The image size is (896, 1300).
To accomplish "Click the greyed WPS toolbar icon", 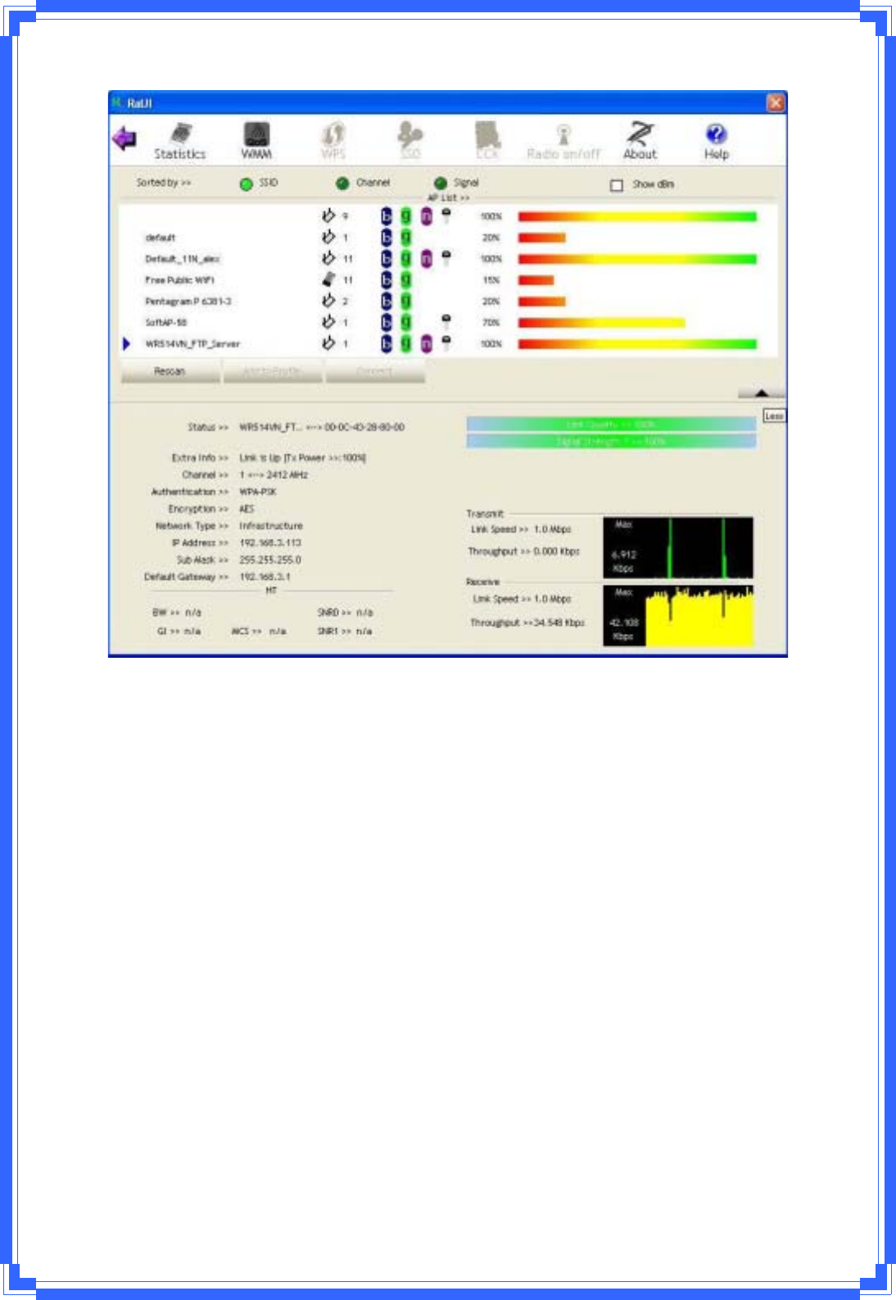I will coord(333,141).
